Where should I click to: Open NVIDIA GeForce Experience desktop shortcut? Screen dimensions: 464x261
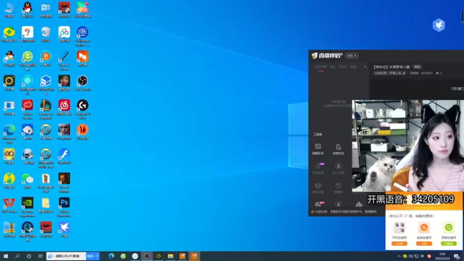tap(27, 207)
